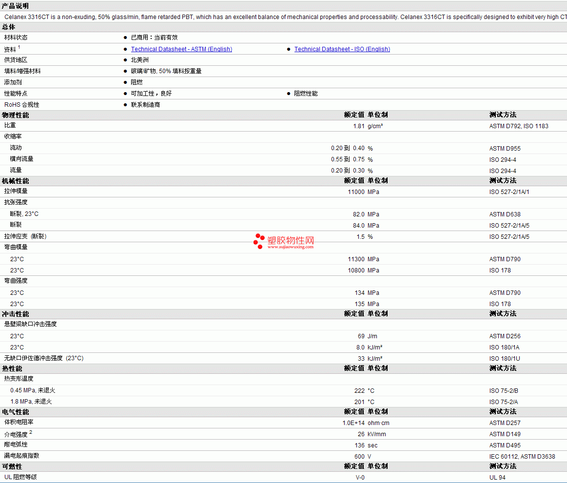The image size is (567, 483).
Task: Open Technical Datasheet - ISO (English) link
Action: click(x=342, y=49)
